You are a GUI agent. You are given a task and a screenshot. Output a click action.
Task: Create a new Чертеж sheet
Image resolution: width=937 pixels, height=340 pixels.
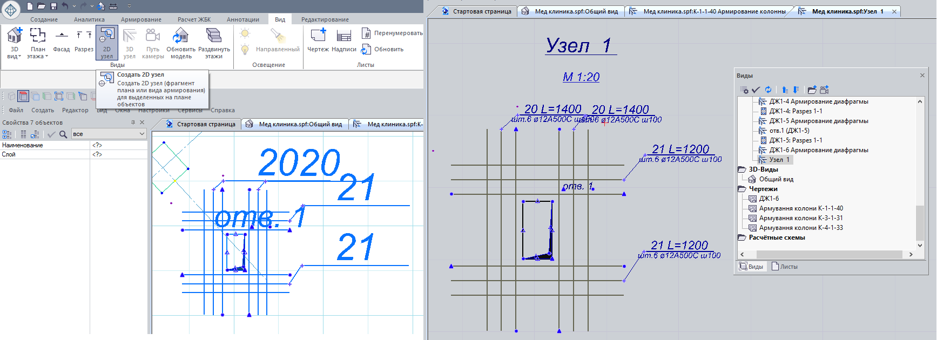tap(318, 42)
